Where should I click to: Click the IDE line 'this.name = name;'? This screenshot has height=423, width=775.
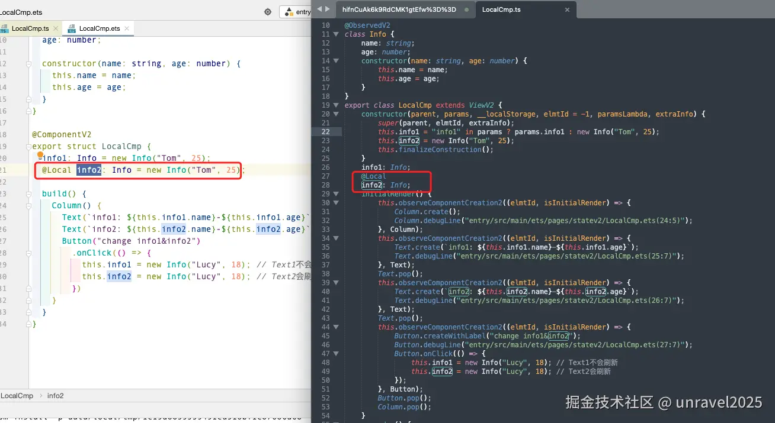tap(94, 75)
